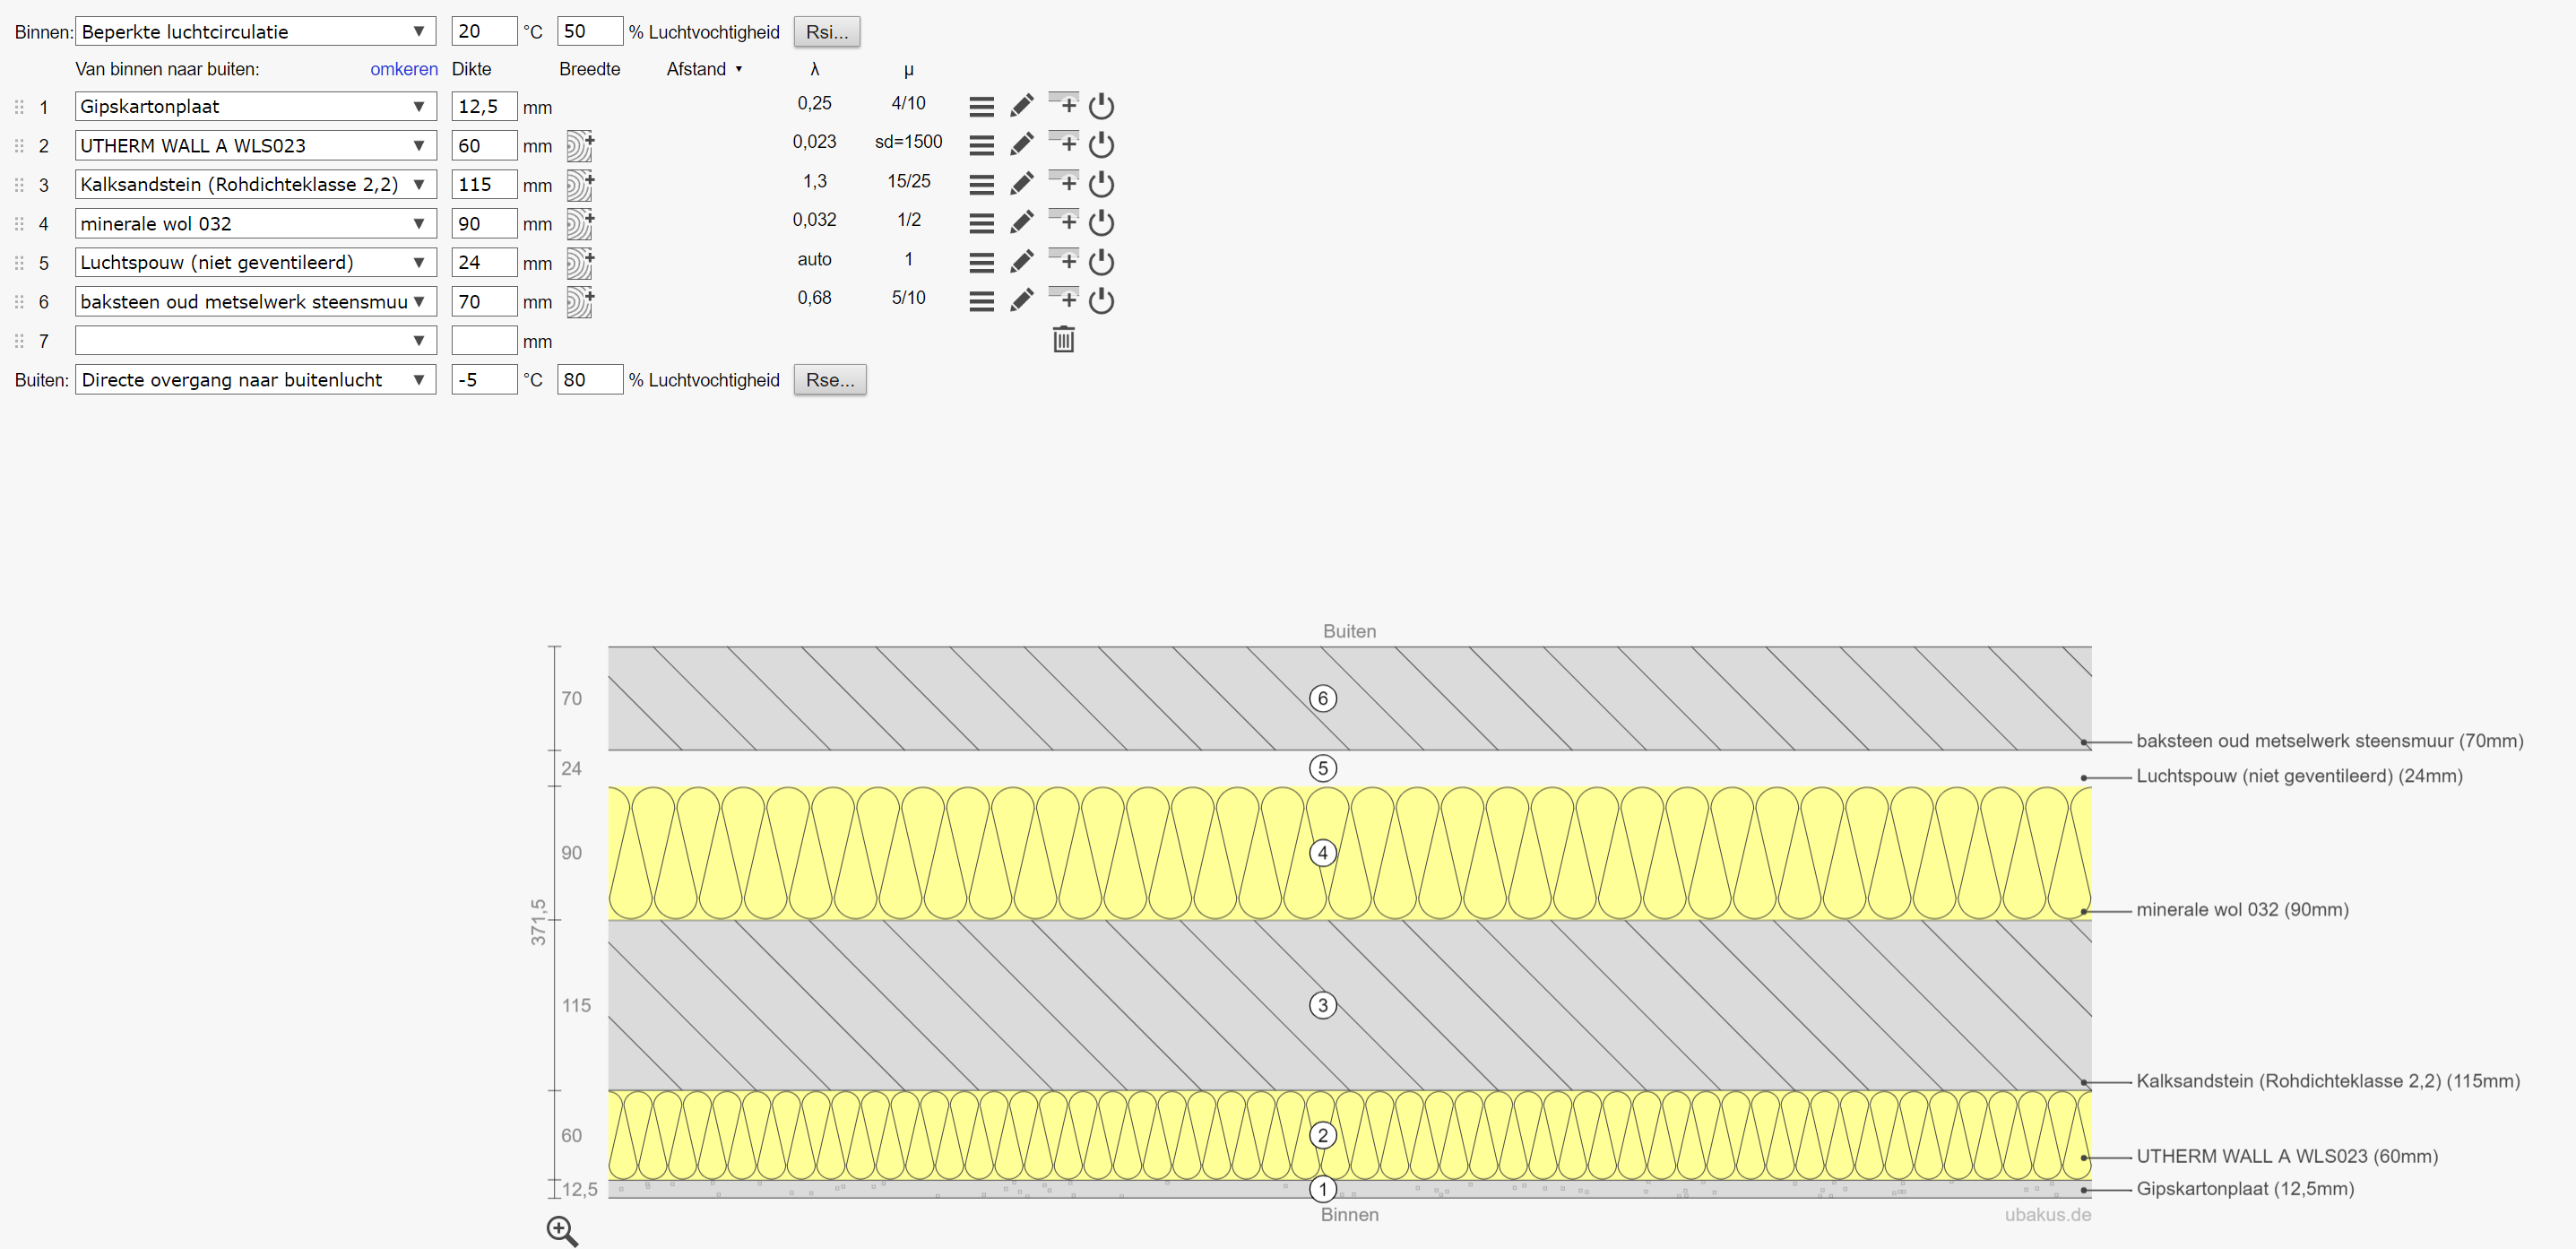Deactivate the Gipskartonplaat layer via power toggle
2576x1249 pixels.
pyautogui.click(x=1102, y=105)
